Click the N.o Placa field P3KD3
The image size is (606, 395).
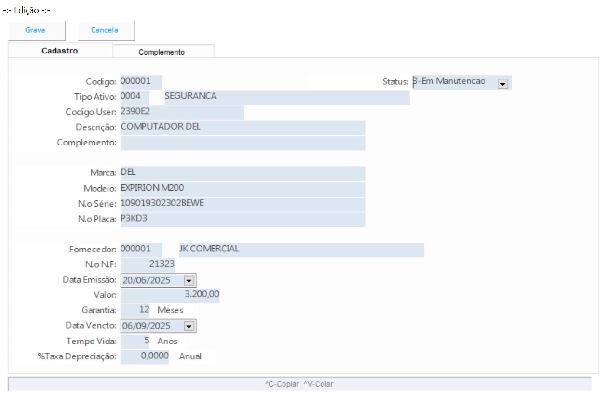tap(242, 219)
